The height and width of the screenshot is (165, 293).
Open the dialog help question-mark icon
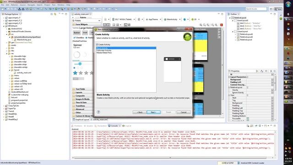98,112
